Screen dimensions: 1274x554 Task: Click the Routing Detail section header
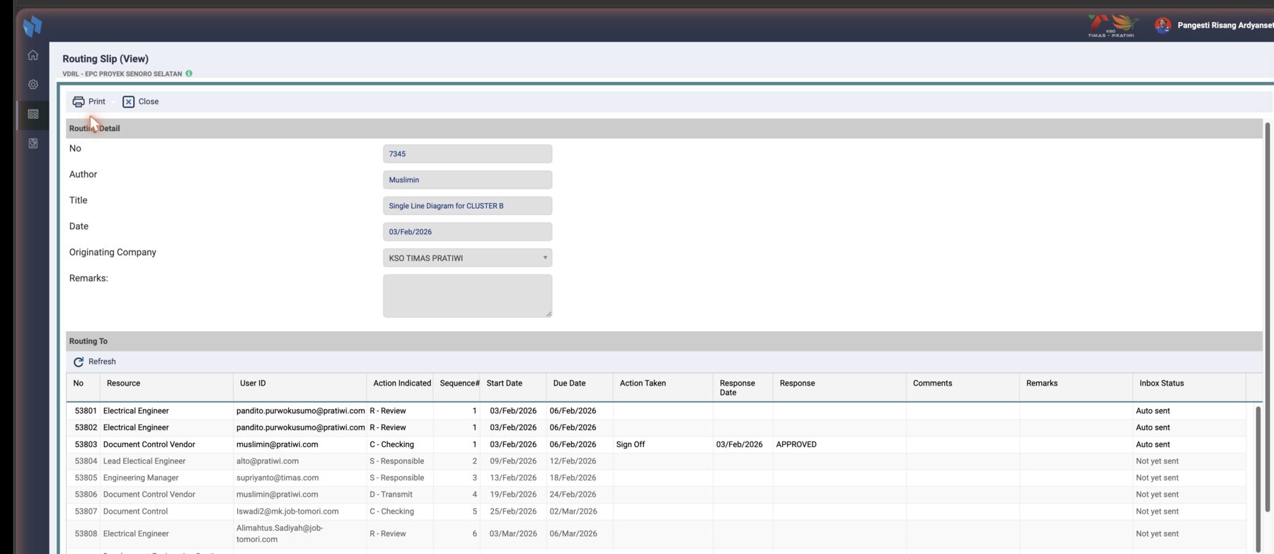click(x=664, y=128)
